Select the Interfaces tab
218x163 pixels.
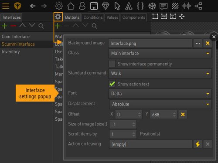pyautogui.click(x=11, y=17)
